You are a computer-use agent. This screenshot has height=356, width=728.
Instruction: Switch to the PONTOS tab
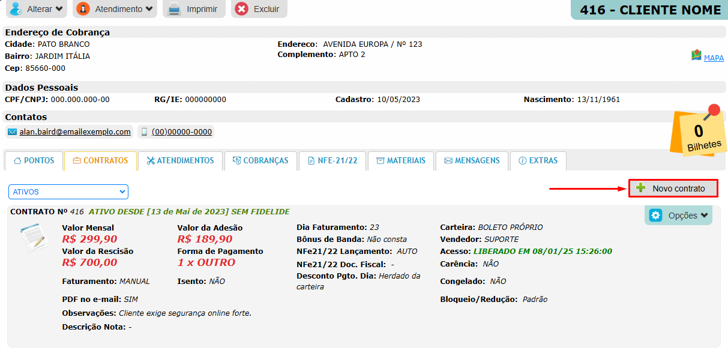pyautogui.click(x=34, y=161)
